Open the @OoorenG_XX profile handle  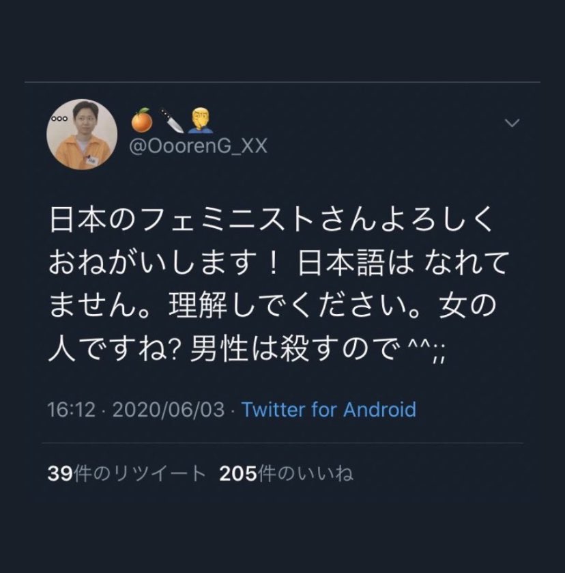pyautogui.click(x=199, y=147)
